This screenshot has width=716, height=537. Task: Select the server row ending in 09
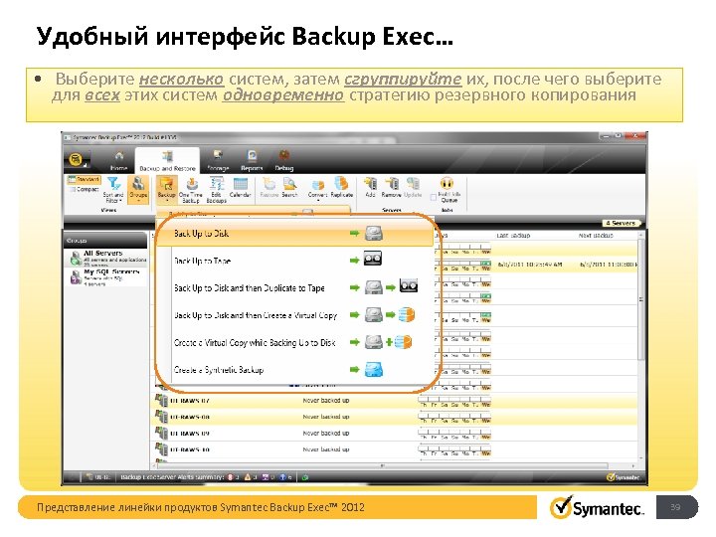point(394,434)
